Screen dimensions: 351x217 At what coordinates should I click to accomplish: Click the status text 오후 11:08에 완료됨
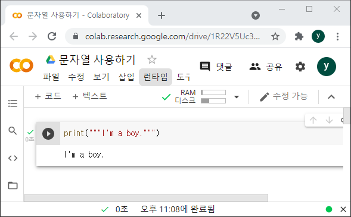click(x=178, y=209)
